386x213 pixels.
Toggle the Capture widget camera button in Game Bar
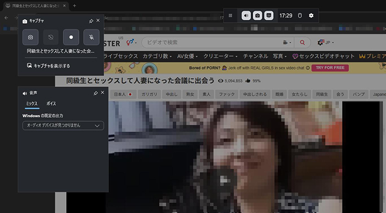click(x=258, y=16)
